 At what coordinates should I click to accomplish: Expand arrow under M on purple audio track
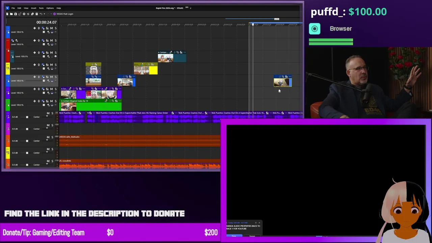[x=47, y=116]
